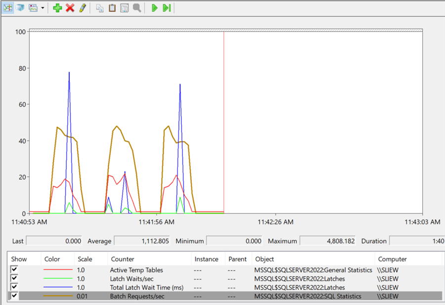Viewport: 445px width, 305px height.
Task: Select the Active Temp Tables counter row
Action: click(x=225, y=270)
